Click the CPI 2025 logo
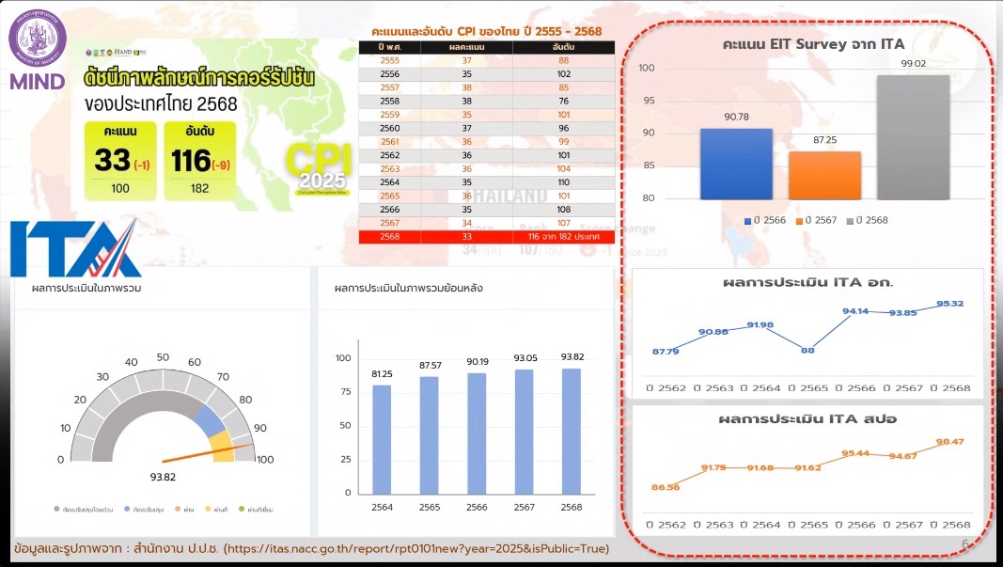This screenshot has width=1003, height=567. [317, 166]
